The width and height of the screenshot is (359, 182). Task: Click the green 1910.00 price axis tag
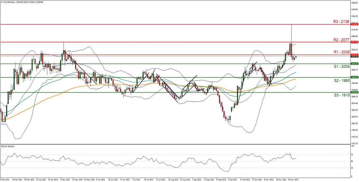(354, 92)
